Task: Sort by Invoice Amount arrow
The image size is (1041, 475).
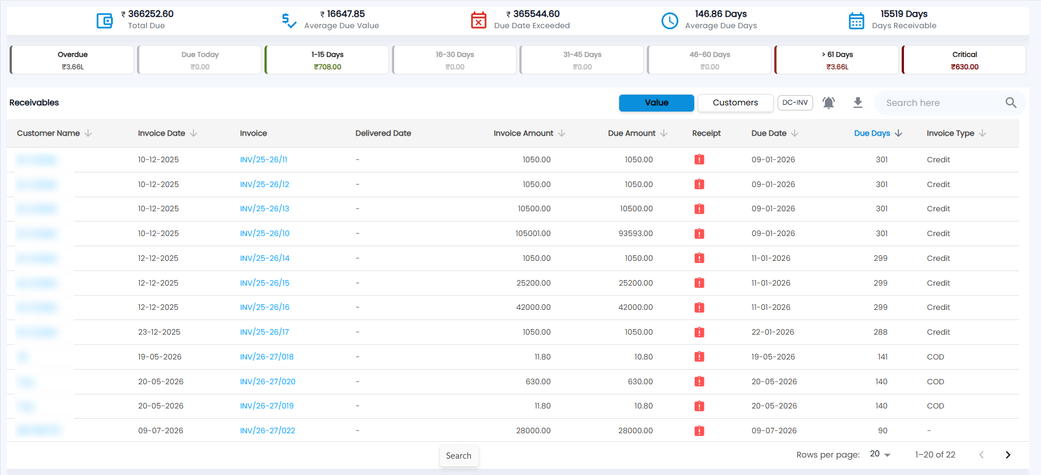Action: (x=562, y=133)
